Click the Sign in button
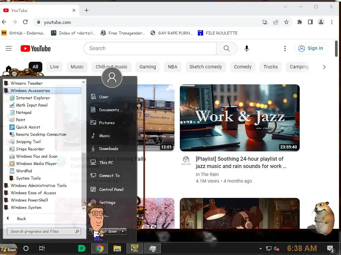The width and height of the screenshot is (341, 255). (311, 48)
